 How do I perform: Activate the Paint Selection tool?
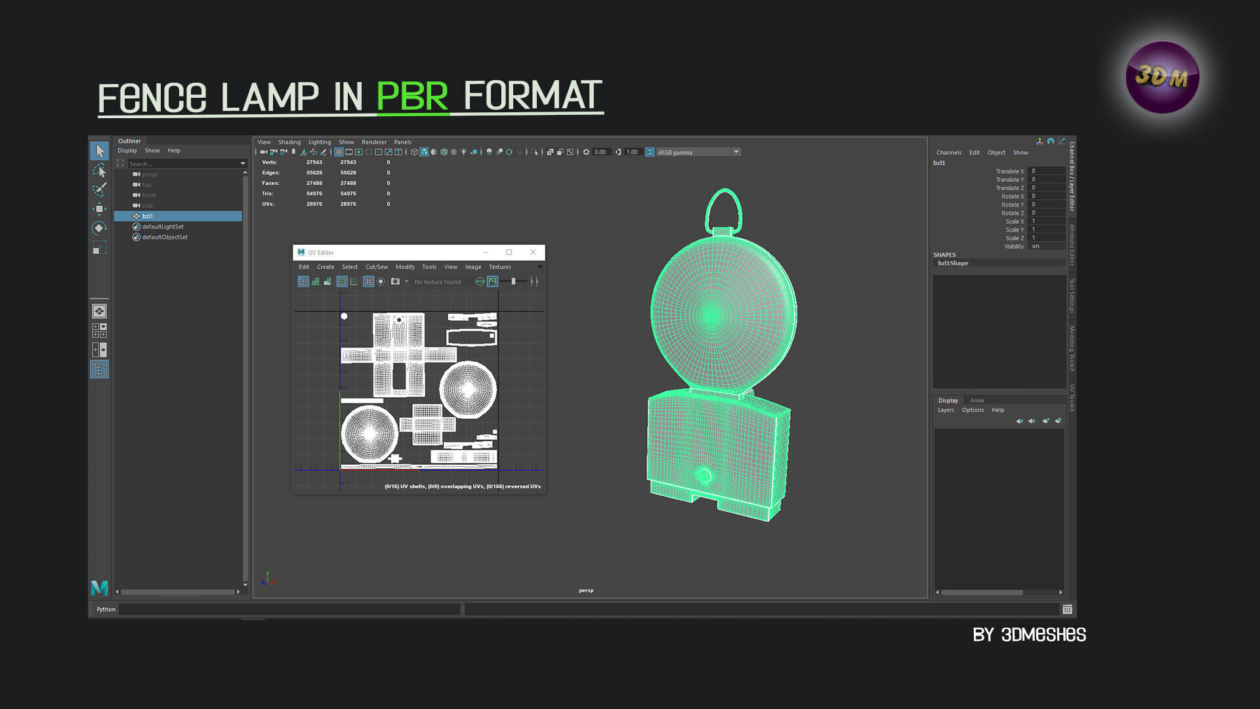(x=99, y=190)
